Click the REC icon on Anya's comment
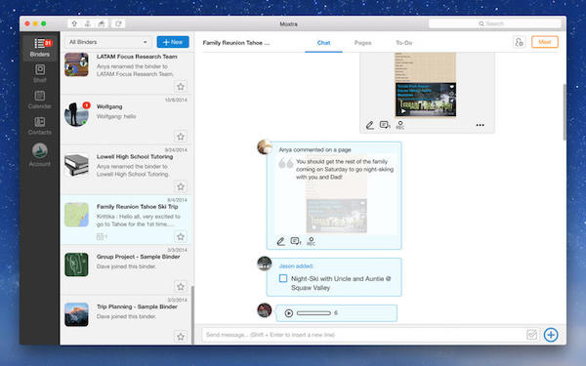The image size is (586, 366). click(x=311, y=241)
